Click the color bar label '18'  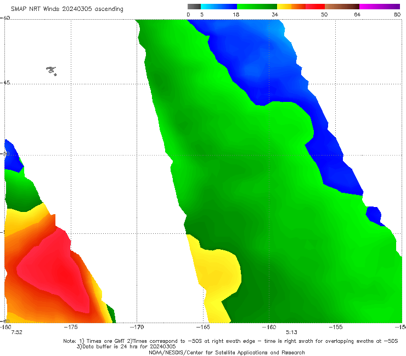tap(236, 14)
